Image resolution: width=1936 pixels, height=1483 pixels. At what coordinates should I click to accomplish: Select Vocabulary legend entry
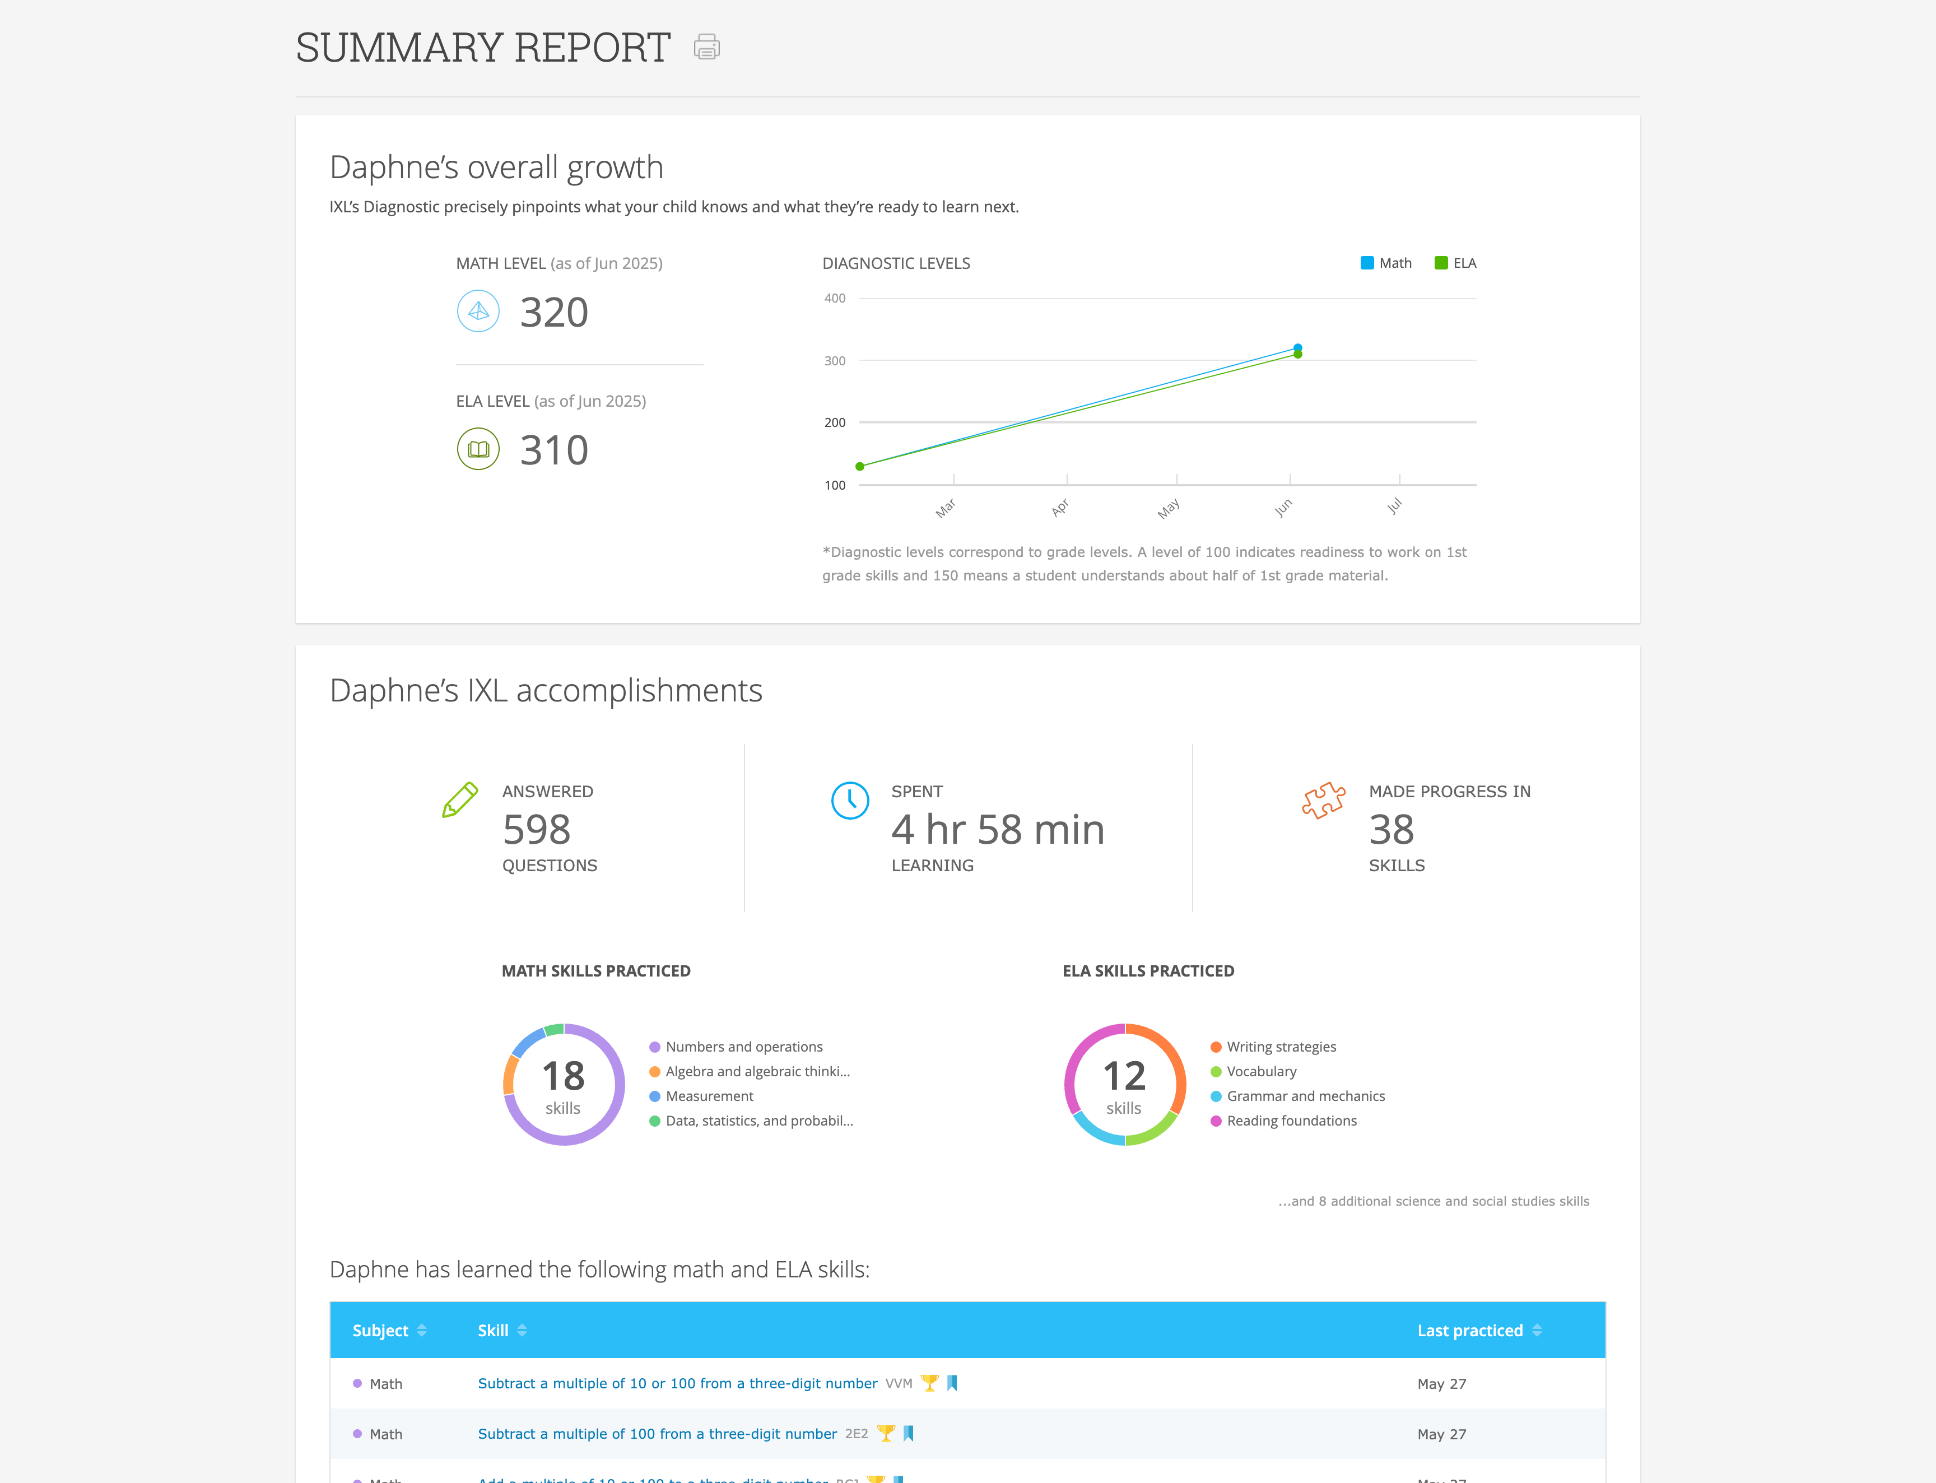coord(1254,1072)
